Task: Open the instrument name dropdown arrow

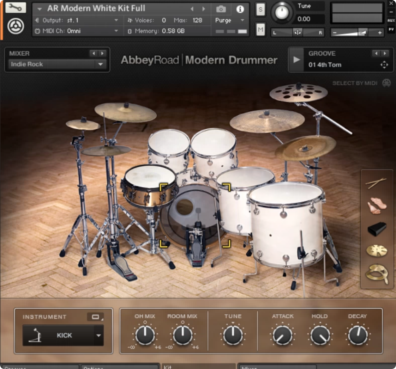Action: point(40,9)
